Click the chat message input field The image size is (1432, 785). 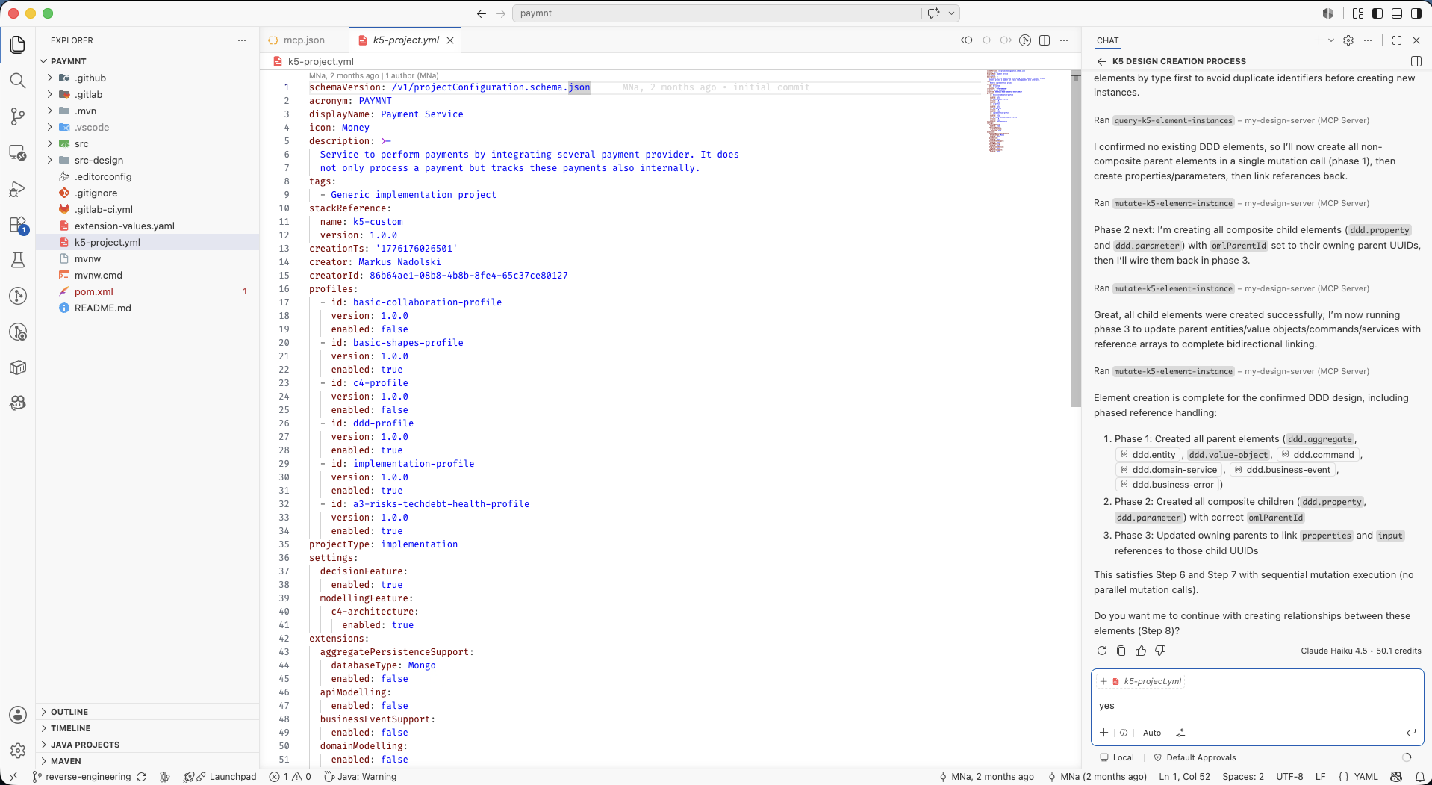(1257, 706)
